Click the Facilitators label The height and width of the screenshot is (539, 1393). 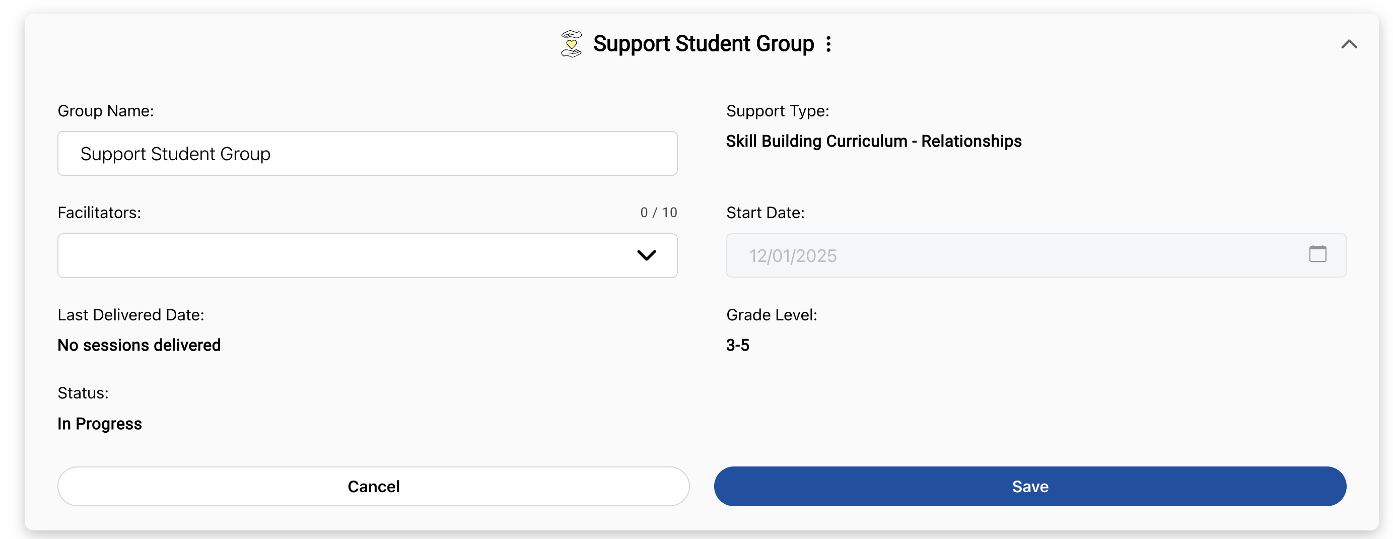(100, 213)
